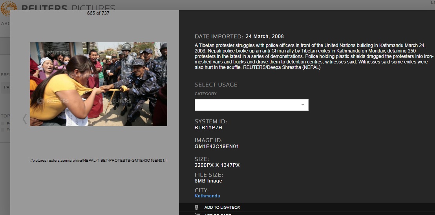Screen dimensions: 435x215
Task: Click the Add to Lightbox bulb icon
Action: click(197, 207)
